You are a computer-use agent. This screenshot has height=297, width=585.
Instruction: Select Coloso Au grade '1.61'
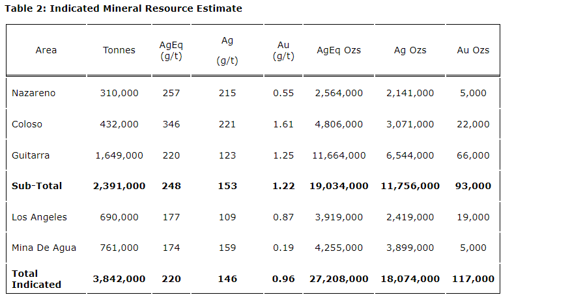(283, 124)
